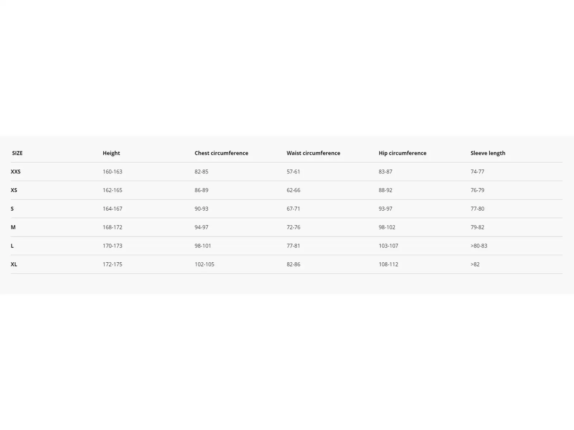Click the XS size row label
Viewport: 574px width, 430px height.
coord(14,190)
